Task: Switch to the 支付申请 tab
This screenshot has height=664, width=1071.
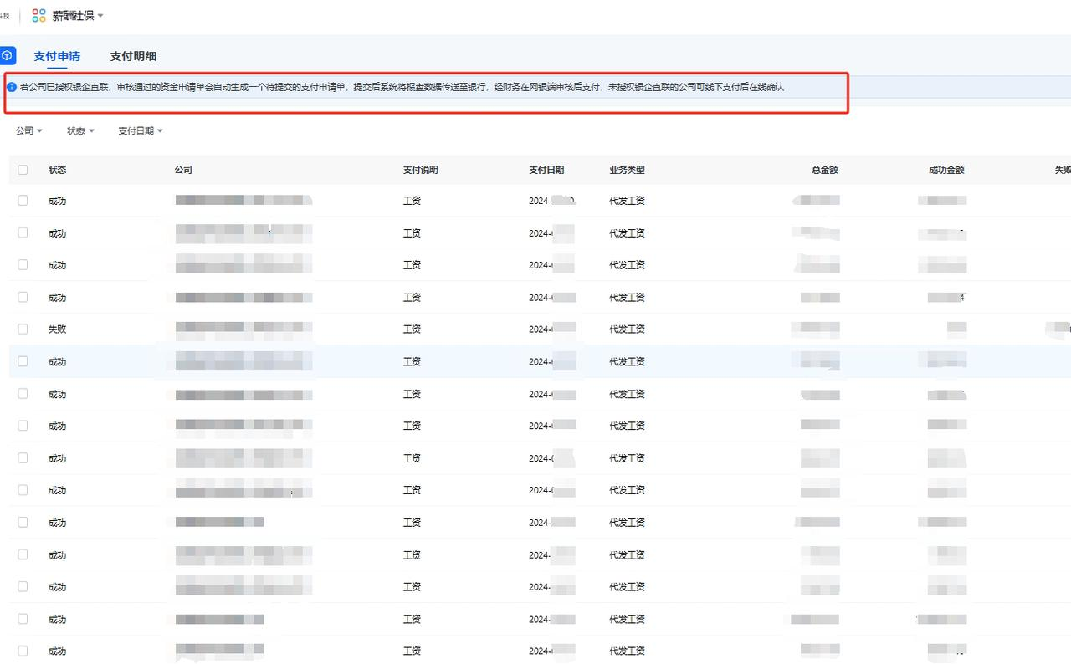Action: (57, 56)
